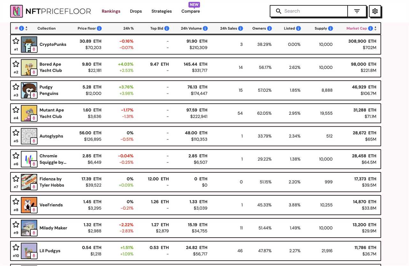Toggle the Market Cap sort arrows
The image size is (409, 266).
point(375,28)
